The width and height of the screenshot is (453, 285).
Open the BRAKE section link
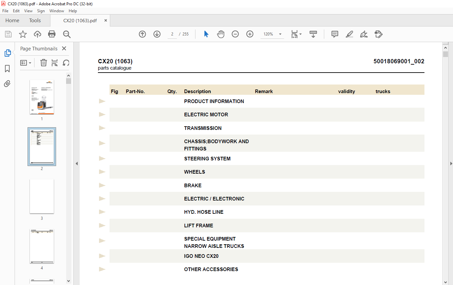click(x=193, y=186)
